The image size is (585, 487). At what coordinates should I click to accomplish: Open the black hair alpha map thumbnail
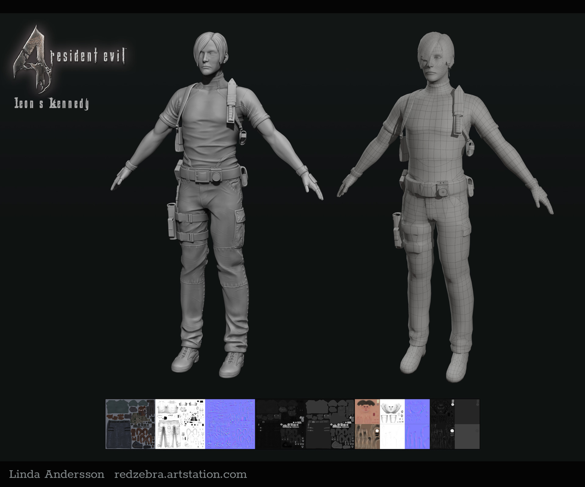[442, 436]
